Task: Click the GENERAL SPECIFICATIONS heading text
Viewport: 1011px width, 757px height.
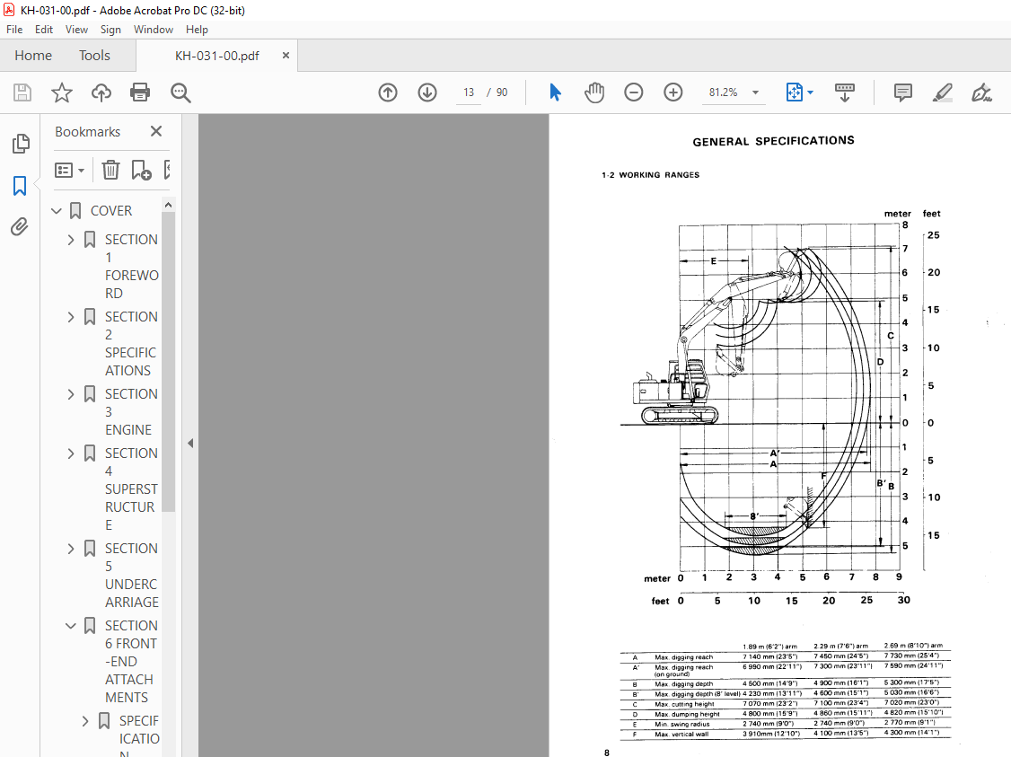Action: click(773, 141)
